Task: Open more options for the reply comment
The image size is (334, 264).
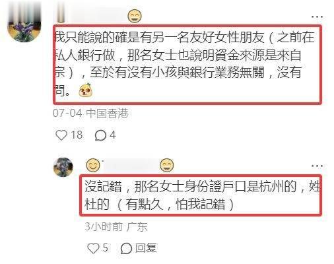Action: click(317, 166)
